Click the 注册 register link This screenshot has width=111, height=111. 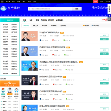coord(101,2)
